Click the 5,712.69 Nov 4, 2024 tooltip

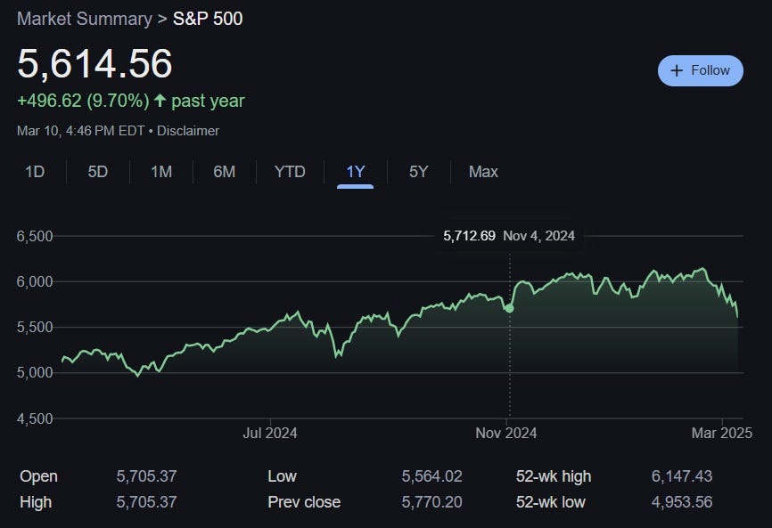click(x=509, y=236)
